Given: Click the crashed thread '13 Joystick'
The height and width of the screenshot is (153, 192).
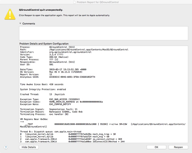Looking at the screenshot, I should 57,94.
